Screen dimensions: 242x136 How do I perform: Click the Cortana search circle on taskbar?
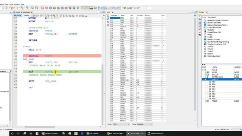click(x=12, y=133)
